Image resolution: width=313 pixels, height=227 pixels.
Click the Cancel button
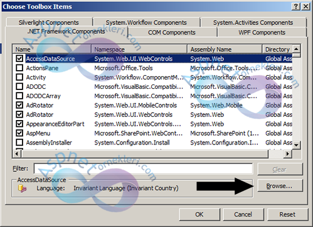[243, 214]
